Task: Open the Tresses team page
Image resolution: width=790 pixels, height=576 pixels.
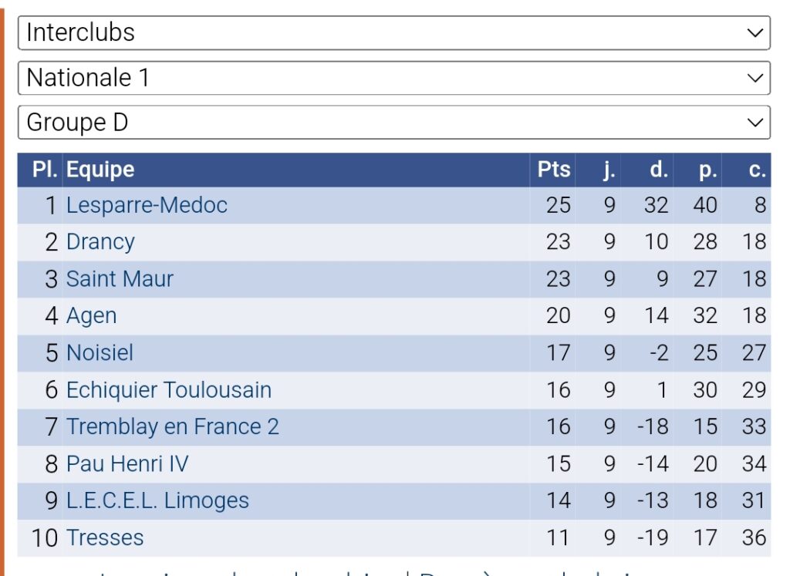Action: (105, 538)
